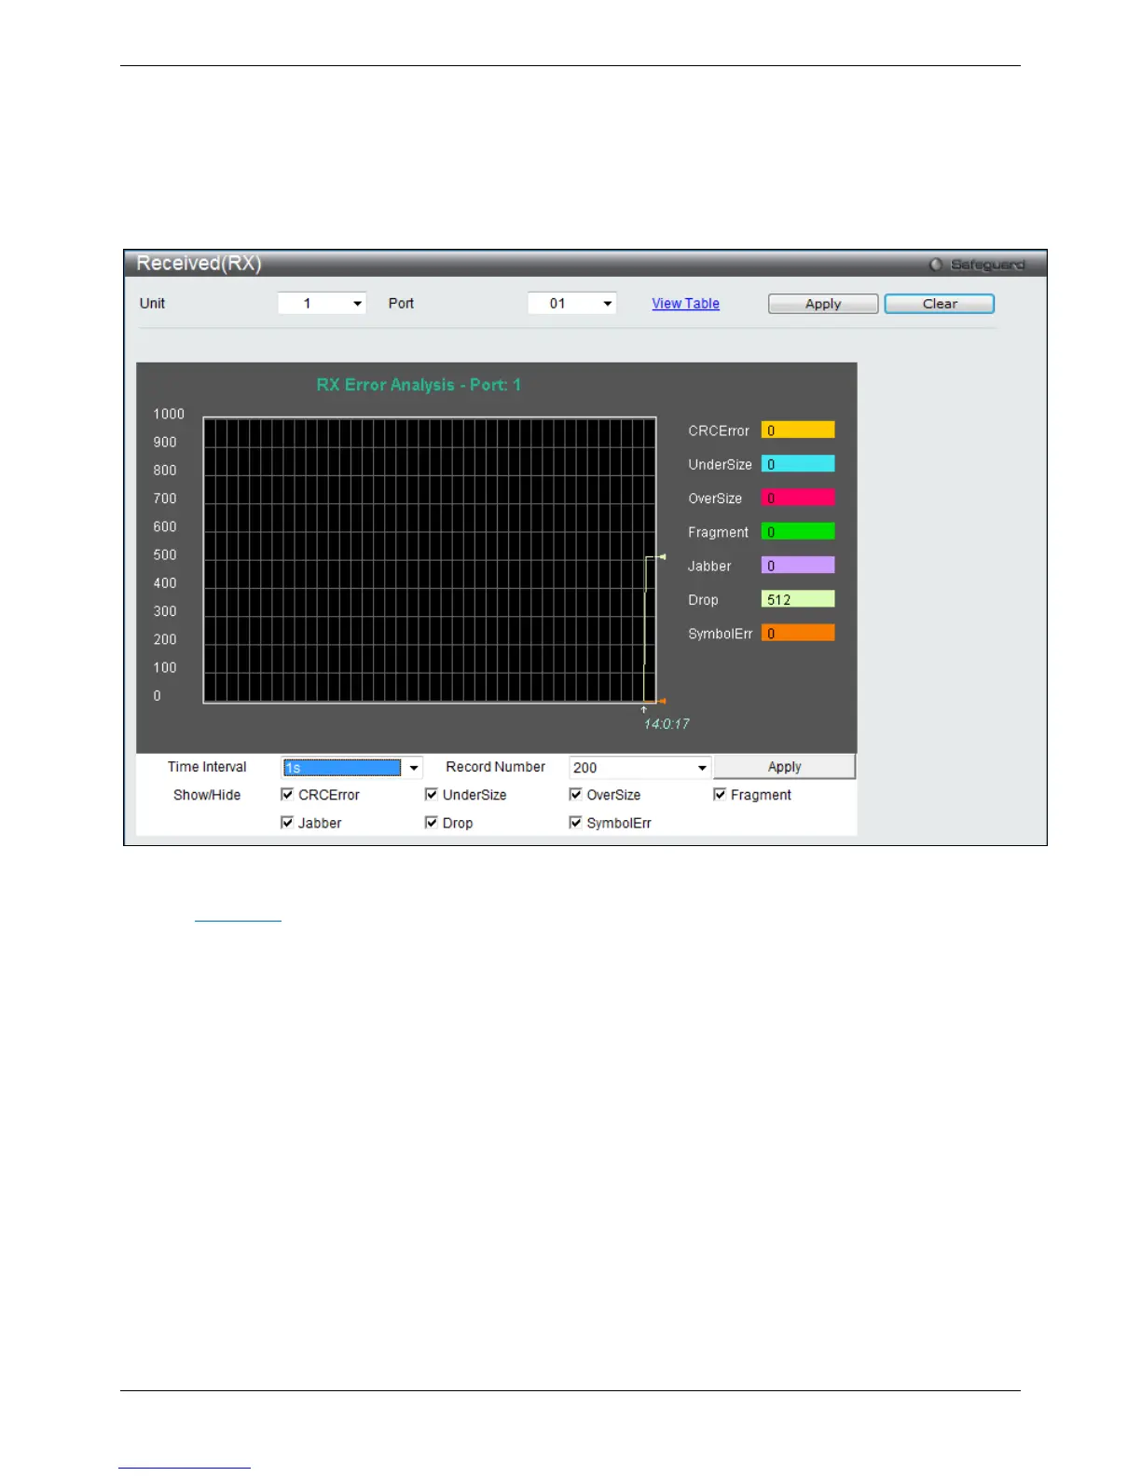Click the top Apply button beside Clear
Viewport: 1141px width, 1476px height.
[x=823, y=304]
